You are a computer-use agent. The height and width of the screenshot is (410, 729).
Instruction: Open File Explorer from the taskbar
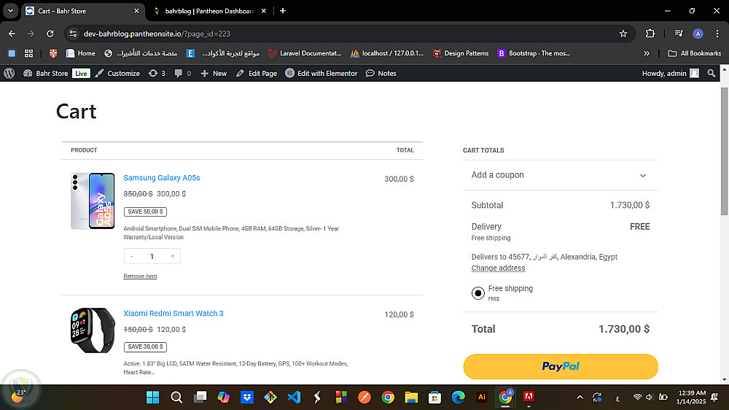click(411, 397)
